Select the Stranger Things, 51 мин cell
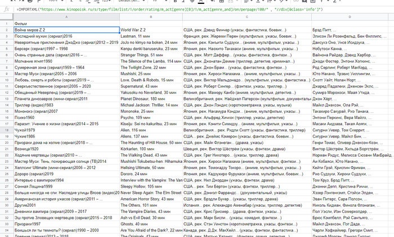 pos(150,56)
